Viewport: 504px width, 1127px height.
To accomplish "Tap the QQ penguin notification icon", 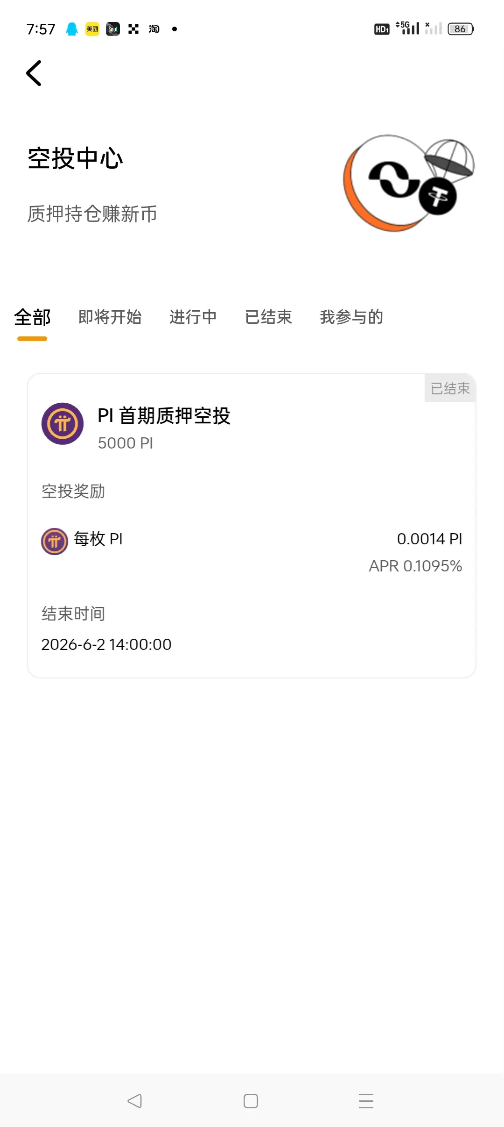I will click(x=71, y=29).
